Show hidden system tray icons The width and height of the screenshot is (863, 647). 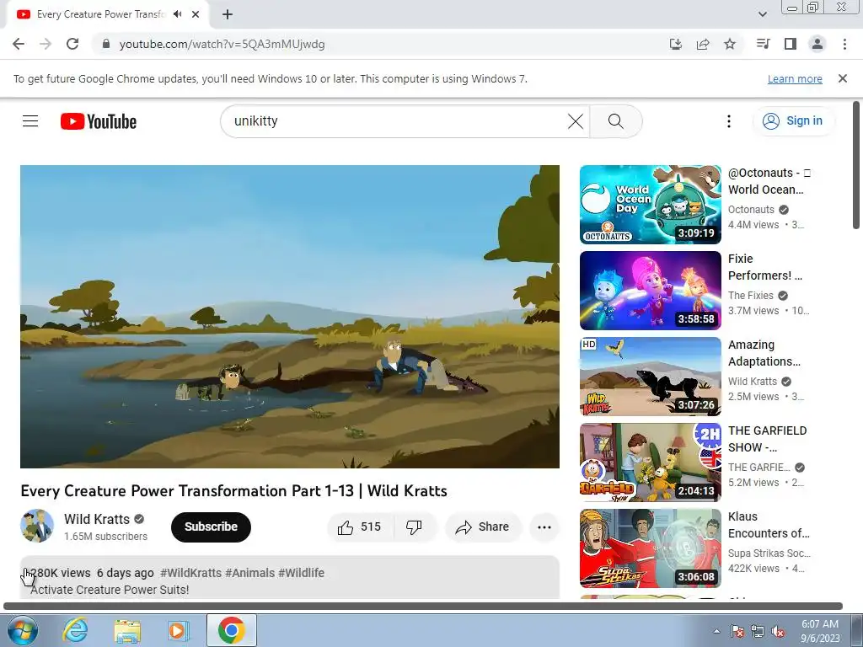coord(716,631)
